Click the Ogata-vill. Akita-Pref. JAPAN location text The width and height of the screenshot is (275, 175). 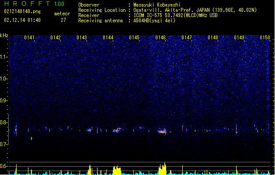point(195,10)
